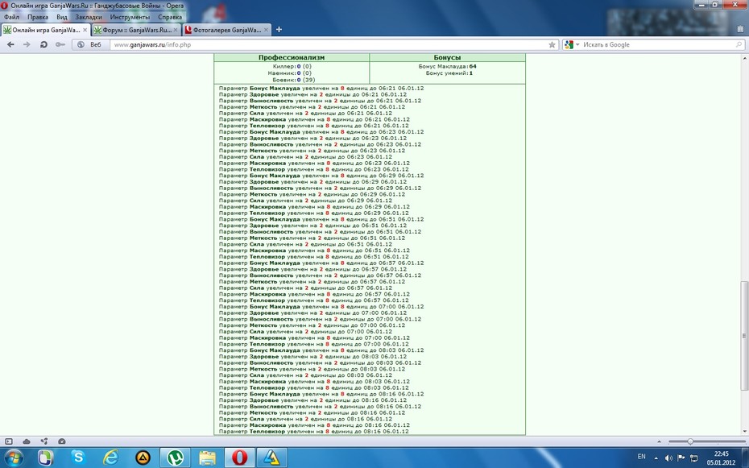The width and height of the screenshot is (749, 468).
Task: Reload the current page
Action: click(43, 44)
